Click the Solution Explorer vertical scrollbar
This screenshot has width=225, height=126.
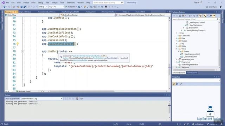219,58
